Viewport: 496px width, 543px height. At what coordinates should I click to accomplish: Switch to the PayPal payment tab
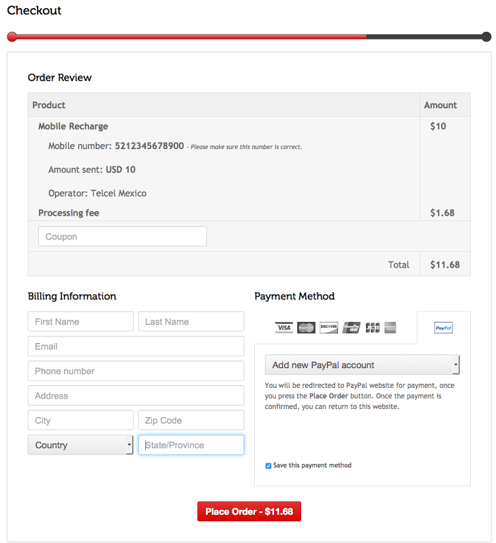[x=444, y=327]
